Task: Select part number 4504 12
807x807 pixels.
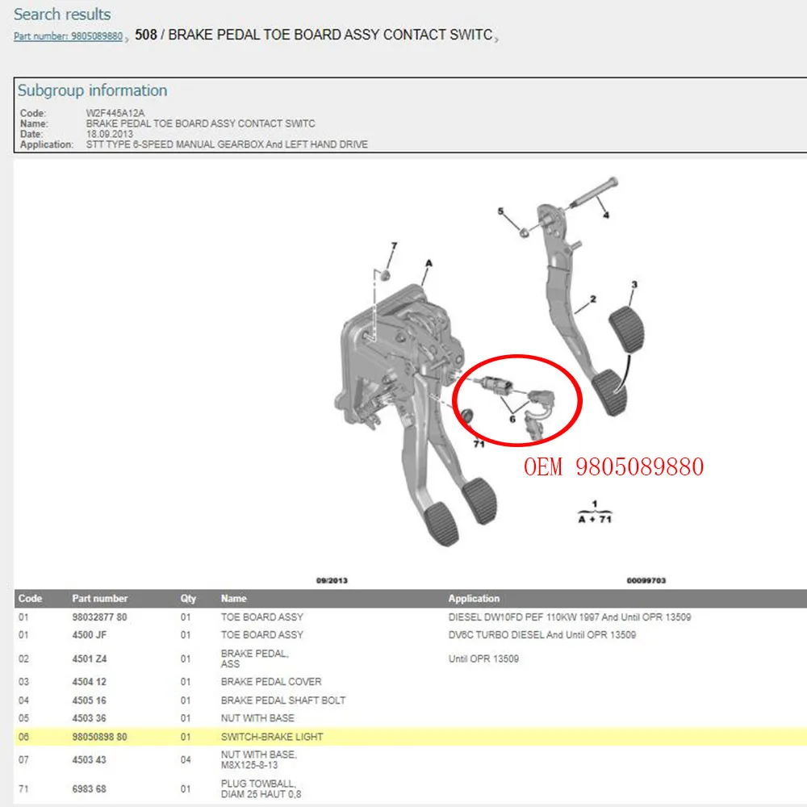Action: tap(89, 682)
